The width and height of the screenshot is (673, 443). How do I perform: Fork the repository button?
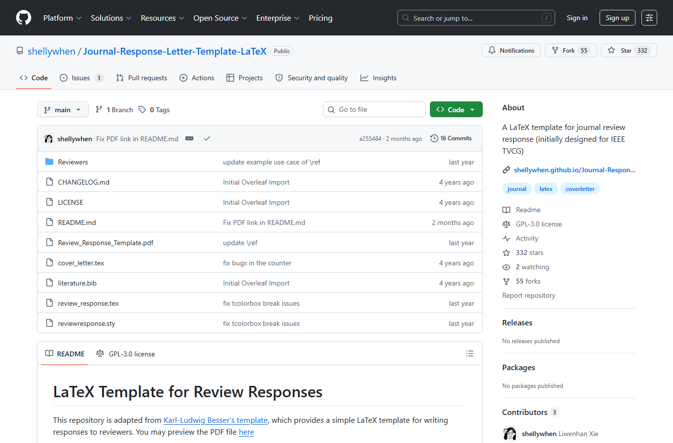(x=570, y=50)
